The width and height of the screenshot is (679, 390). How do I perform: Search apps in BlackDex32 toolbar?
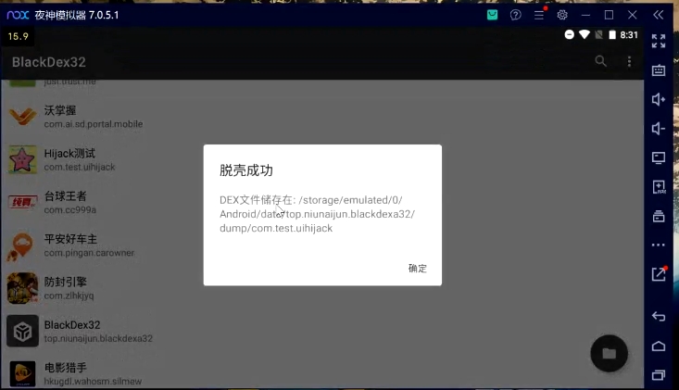(600, 61)
